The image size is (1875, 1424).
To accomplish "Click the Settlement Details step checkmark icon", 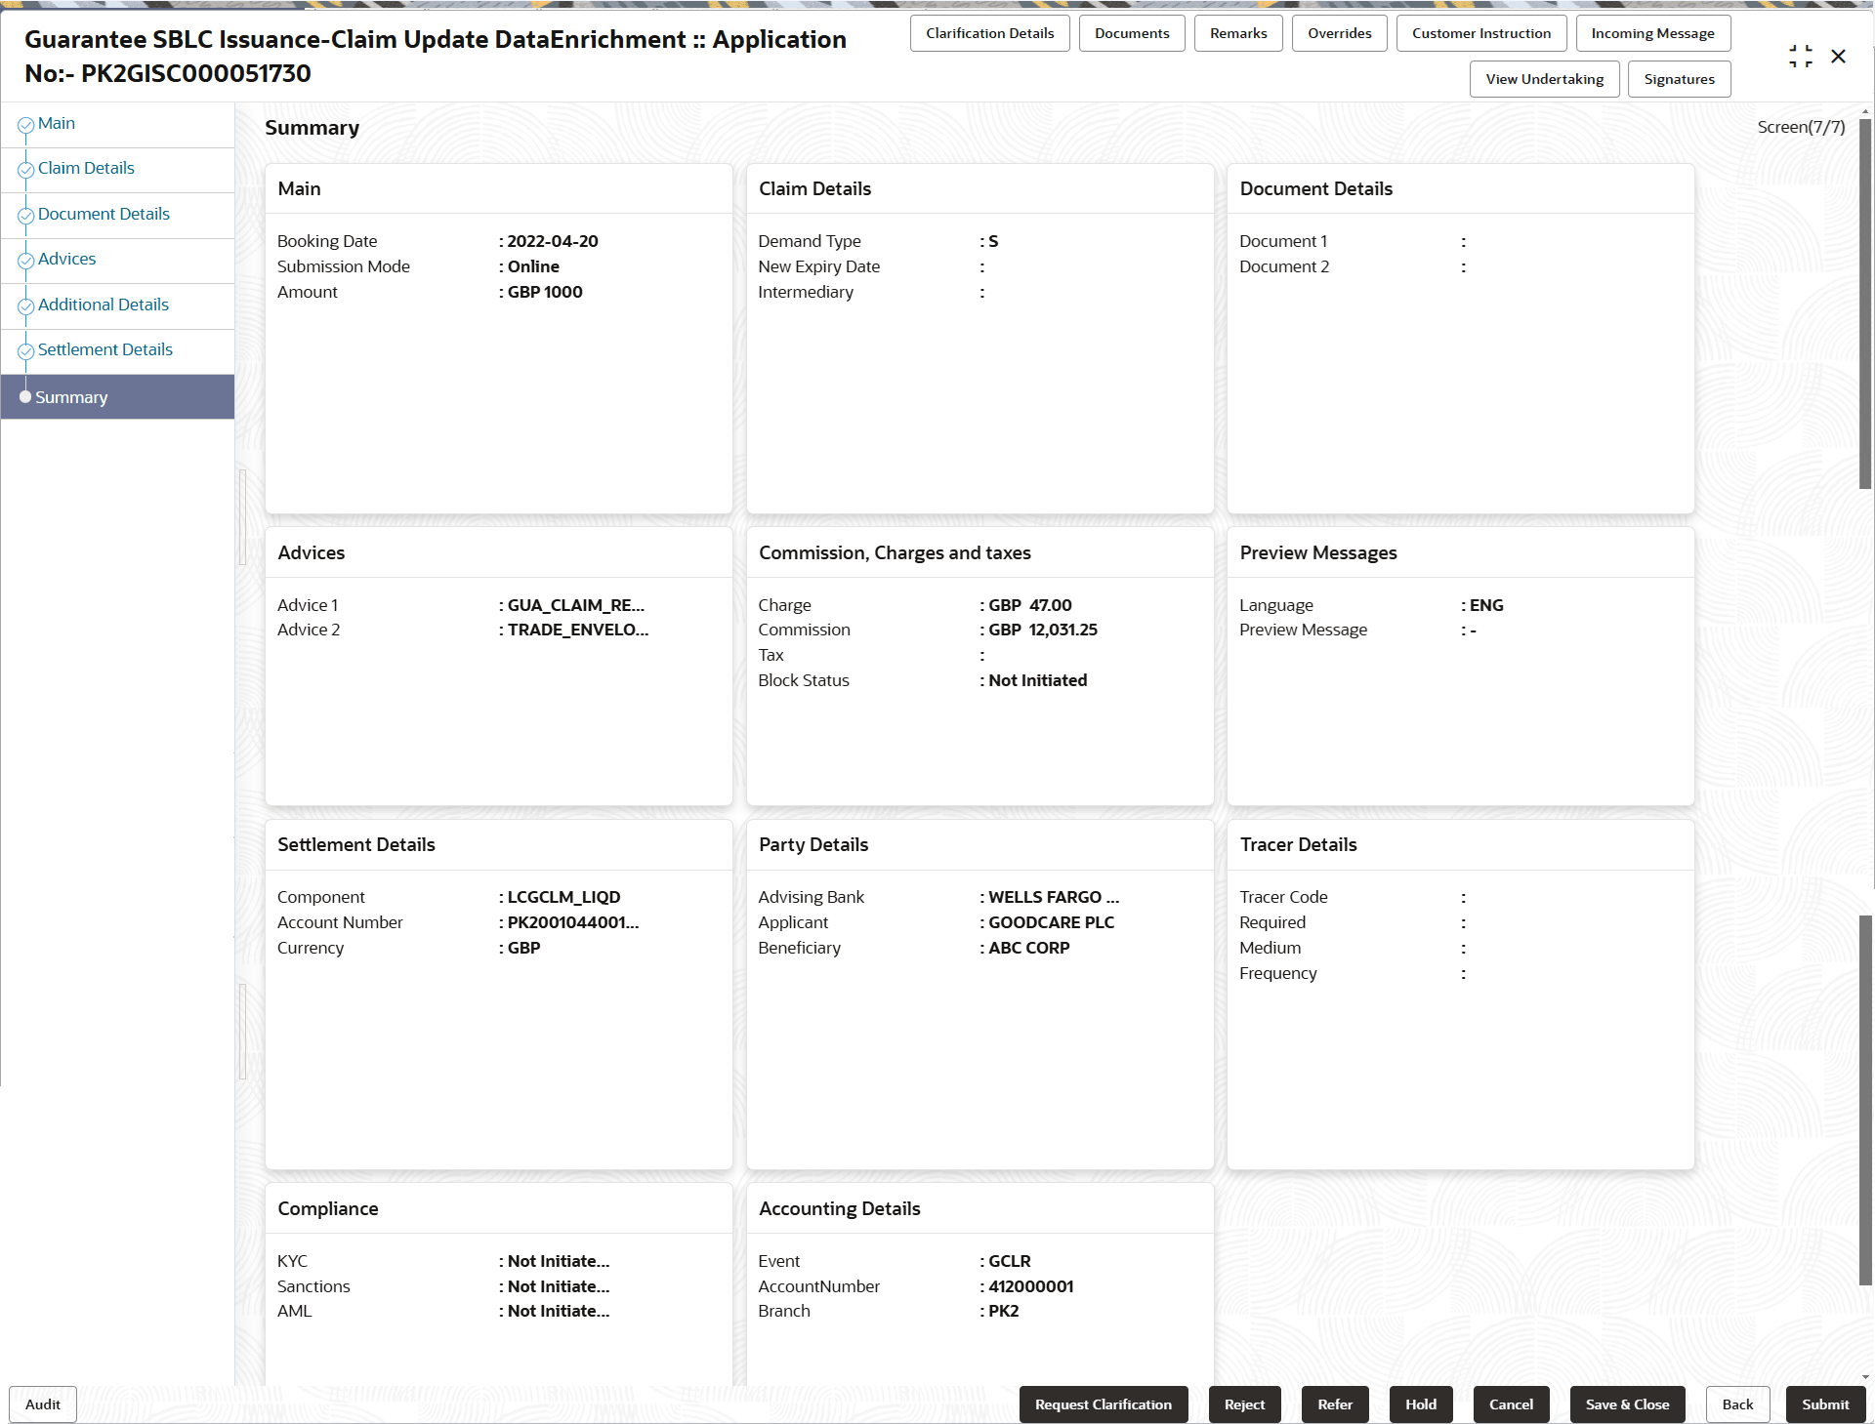I will [26, 351].
